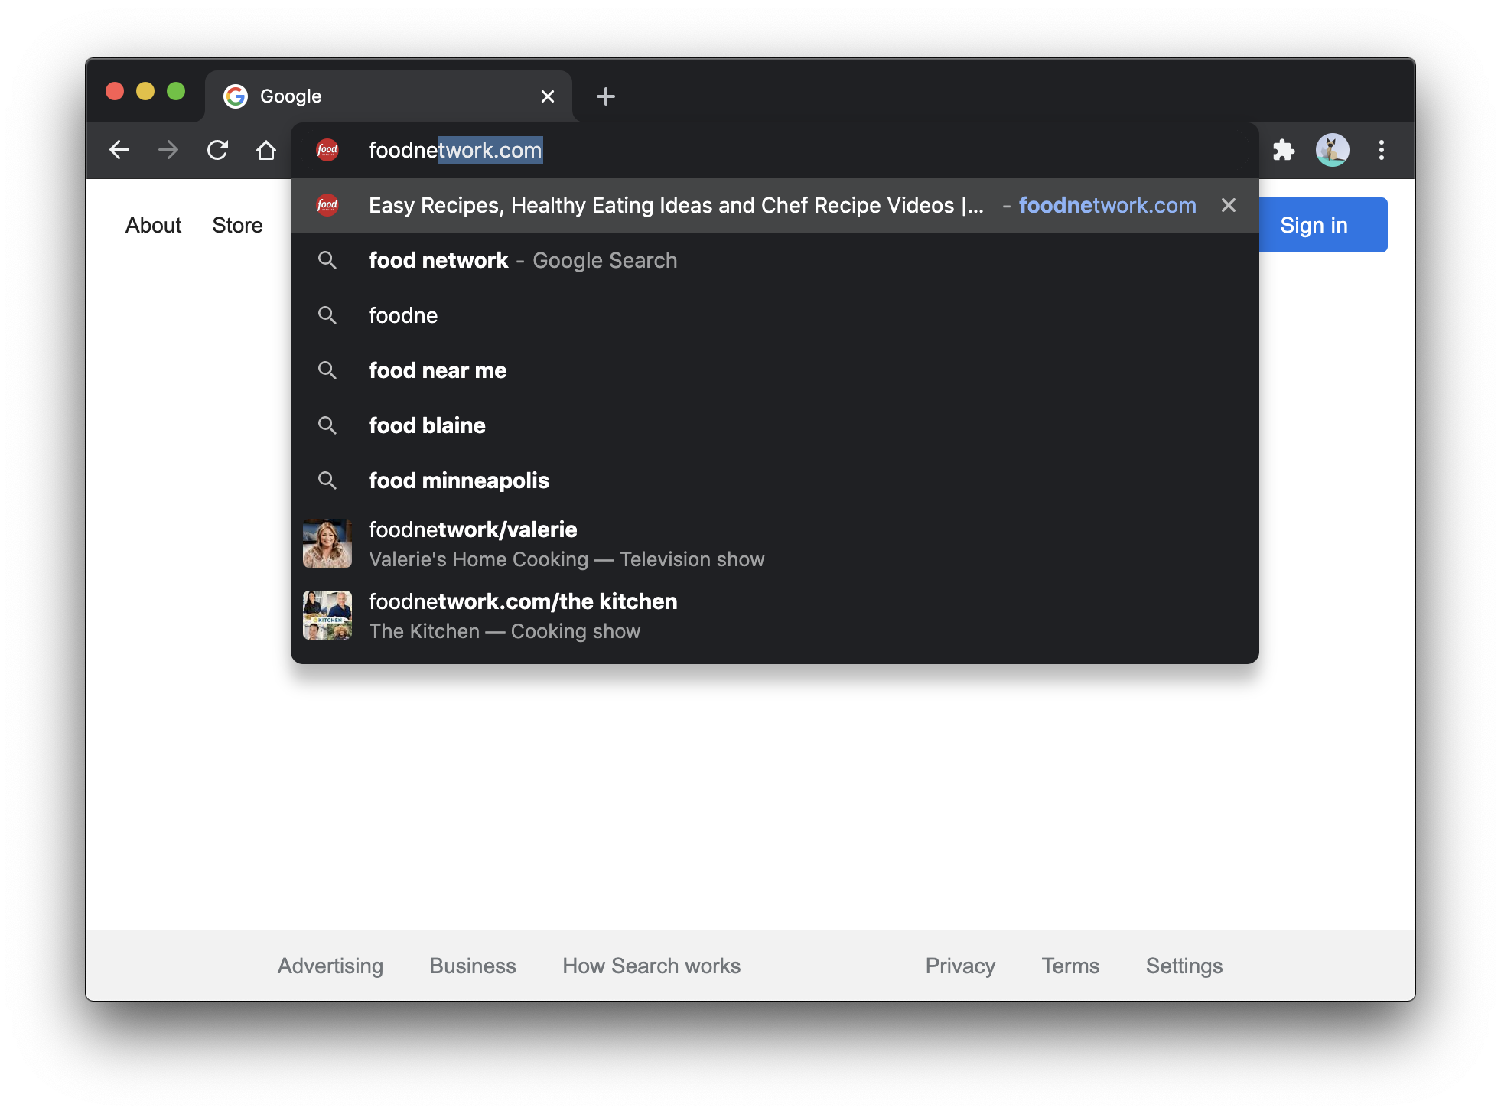
Task: Choose 'food network - Google Search' suggestion
Action: [775, 260]
